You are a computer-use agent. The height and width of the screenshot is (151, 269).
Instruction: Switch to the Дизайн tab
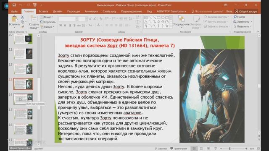click(x=58, y=11)
